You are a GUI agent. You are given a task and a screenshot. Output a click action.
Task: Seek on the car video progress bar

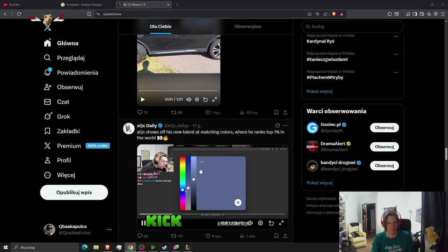click(x=178, y=91)
